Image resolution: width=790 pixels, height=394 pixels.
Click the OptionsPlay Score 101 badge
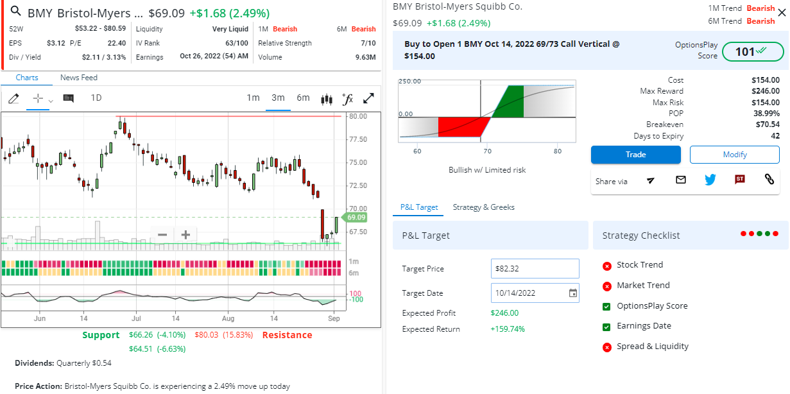(x=753, y=52)
